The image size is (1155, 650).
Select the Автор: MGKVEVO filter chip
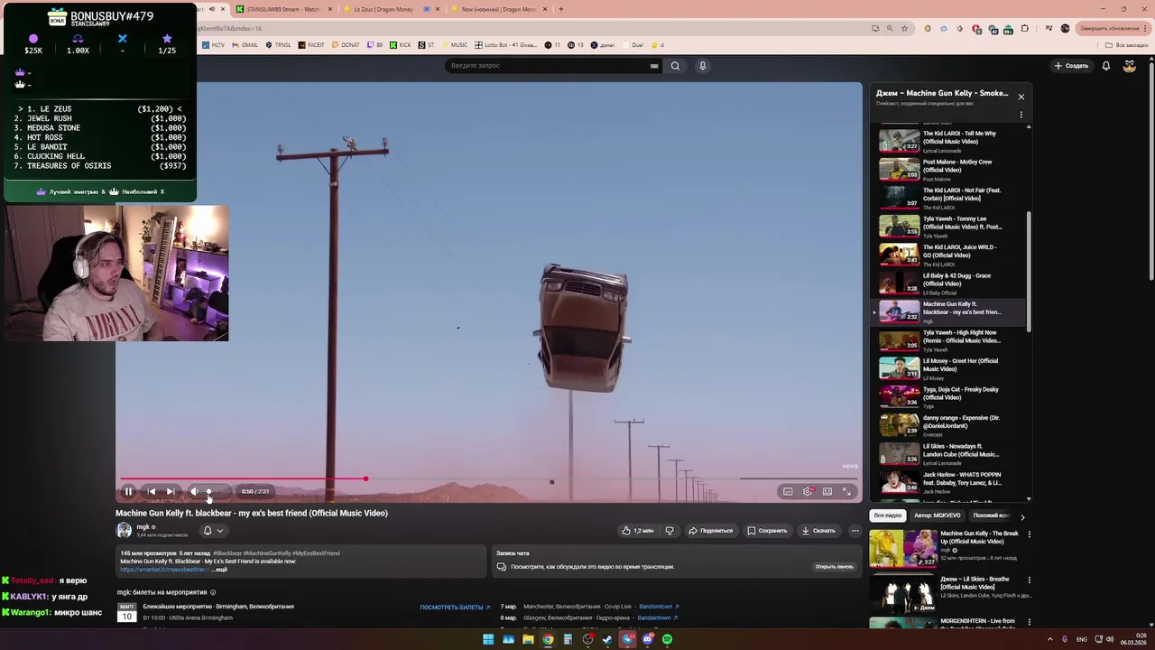click(938, 515)
